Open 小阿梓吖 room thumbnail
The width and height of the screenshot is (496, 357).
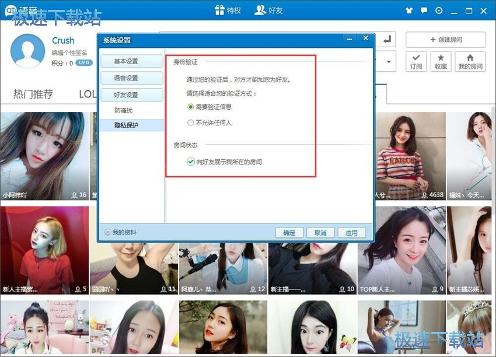[x=44, y=156]
